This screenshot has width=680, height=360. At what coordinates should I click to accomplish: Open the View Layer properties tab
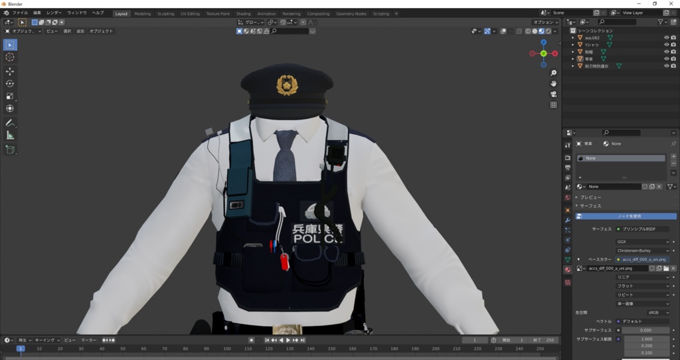pos(568,177)
